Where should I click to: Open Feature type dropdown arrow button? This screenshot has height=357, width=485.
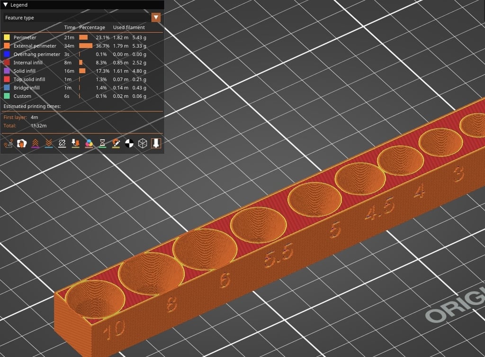pos(156,18)
